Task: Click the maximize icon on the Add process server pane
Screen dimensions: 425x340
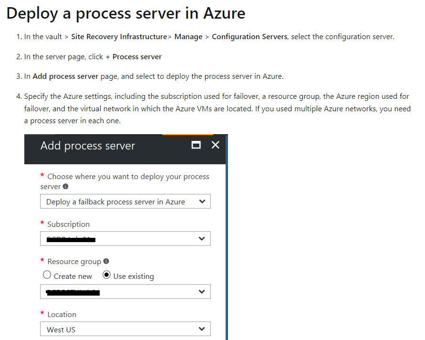Action: pyautogui.click(x=196, y=145)
